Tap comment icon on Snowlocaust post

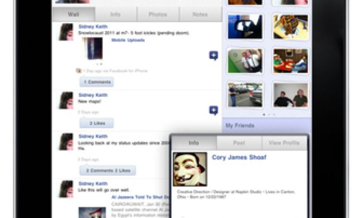[214, 55]
